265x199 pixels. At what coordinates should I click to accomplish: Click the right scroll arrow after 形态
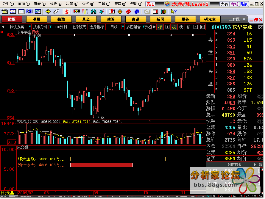tap(154, 27)
